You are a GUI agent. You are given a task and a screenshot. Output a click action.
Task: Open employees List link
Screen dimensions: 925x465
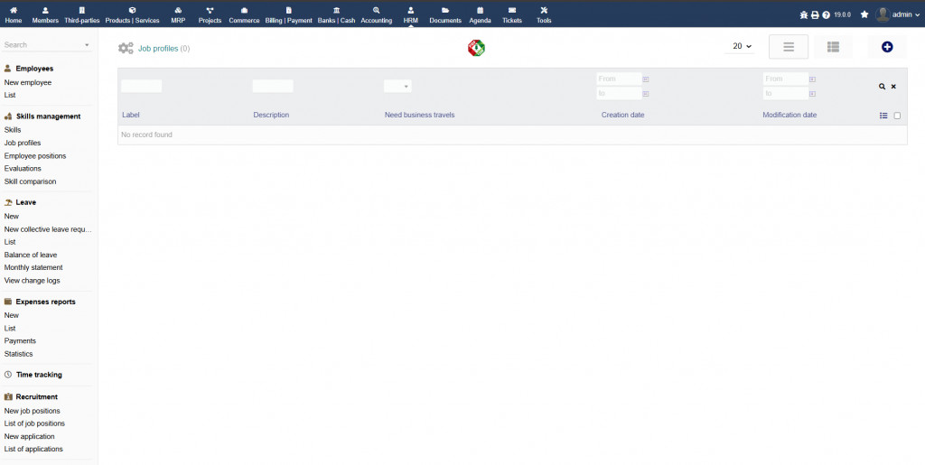click(10, 95)
